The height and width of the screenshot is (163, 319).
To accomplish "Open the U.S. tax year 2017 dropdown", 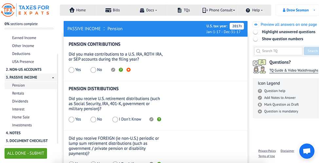I will point(236,26).
